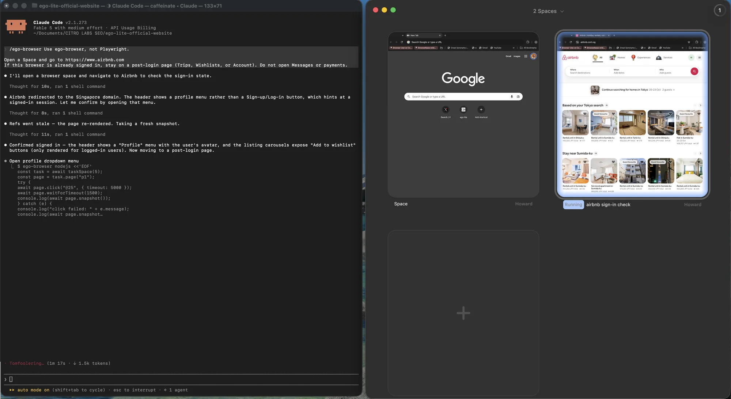Click the folder icon in terminal title bar

pos(34,5)
